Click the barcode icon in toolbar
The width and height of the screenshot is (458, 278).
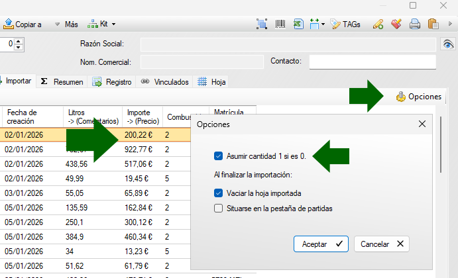pos(280,24)
